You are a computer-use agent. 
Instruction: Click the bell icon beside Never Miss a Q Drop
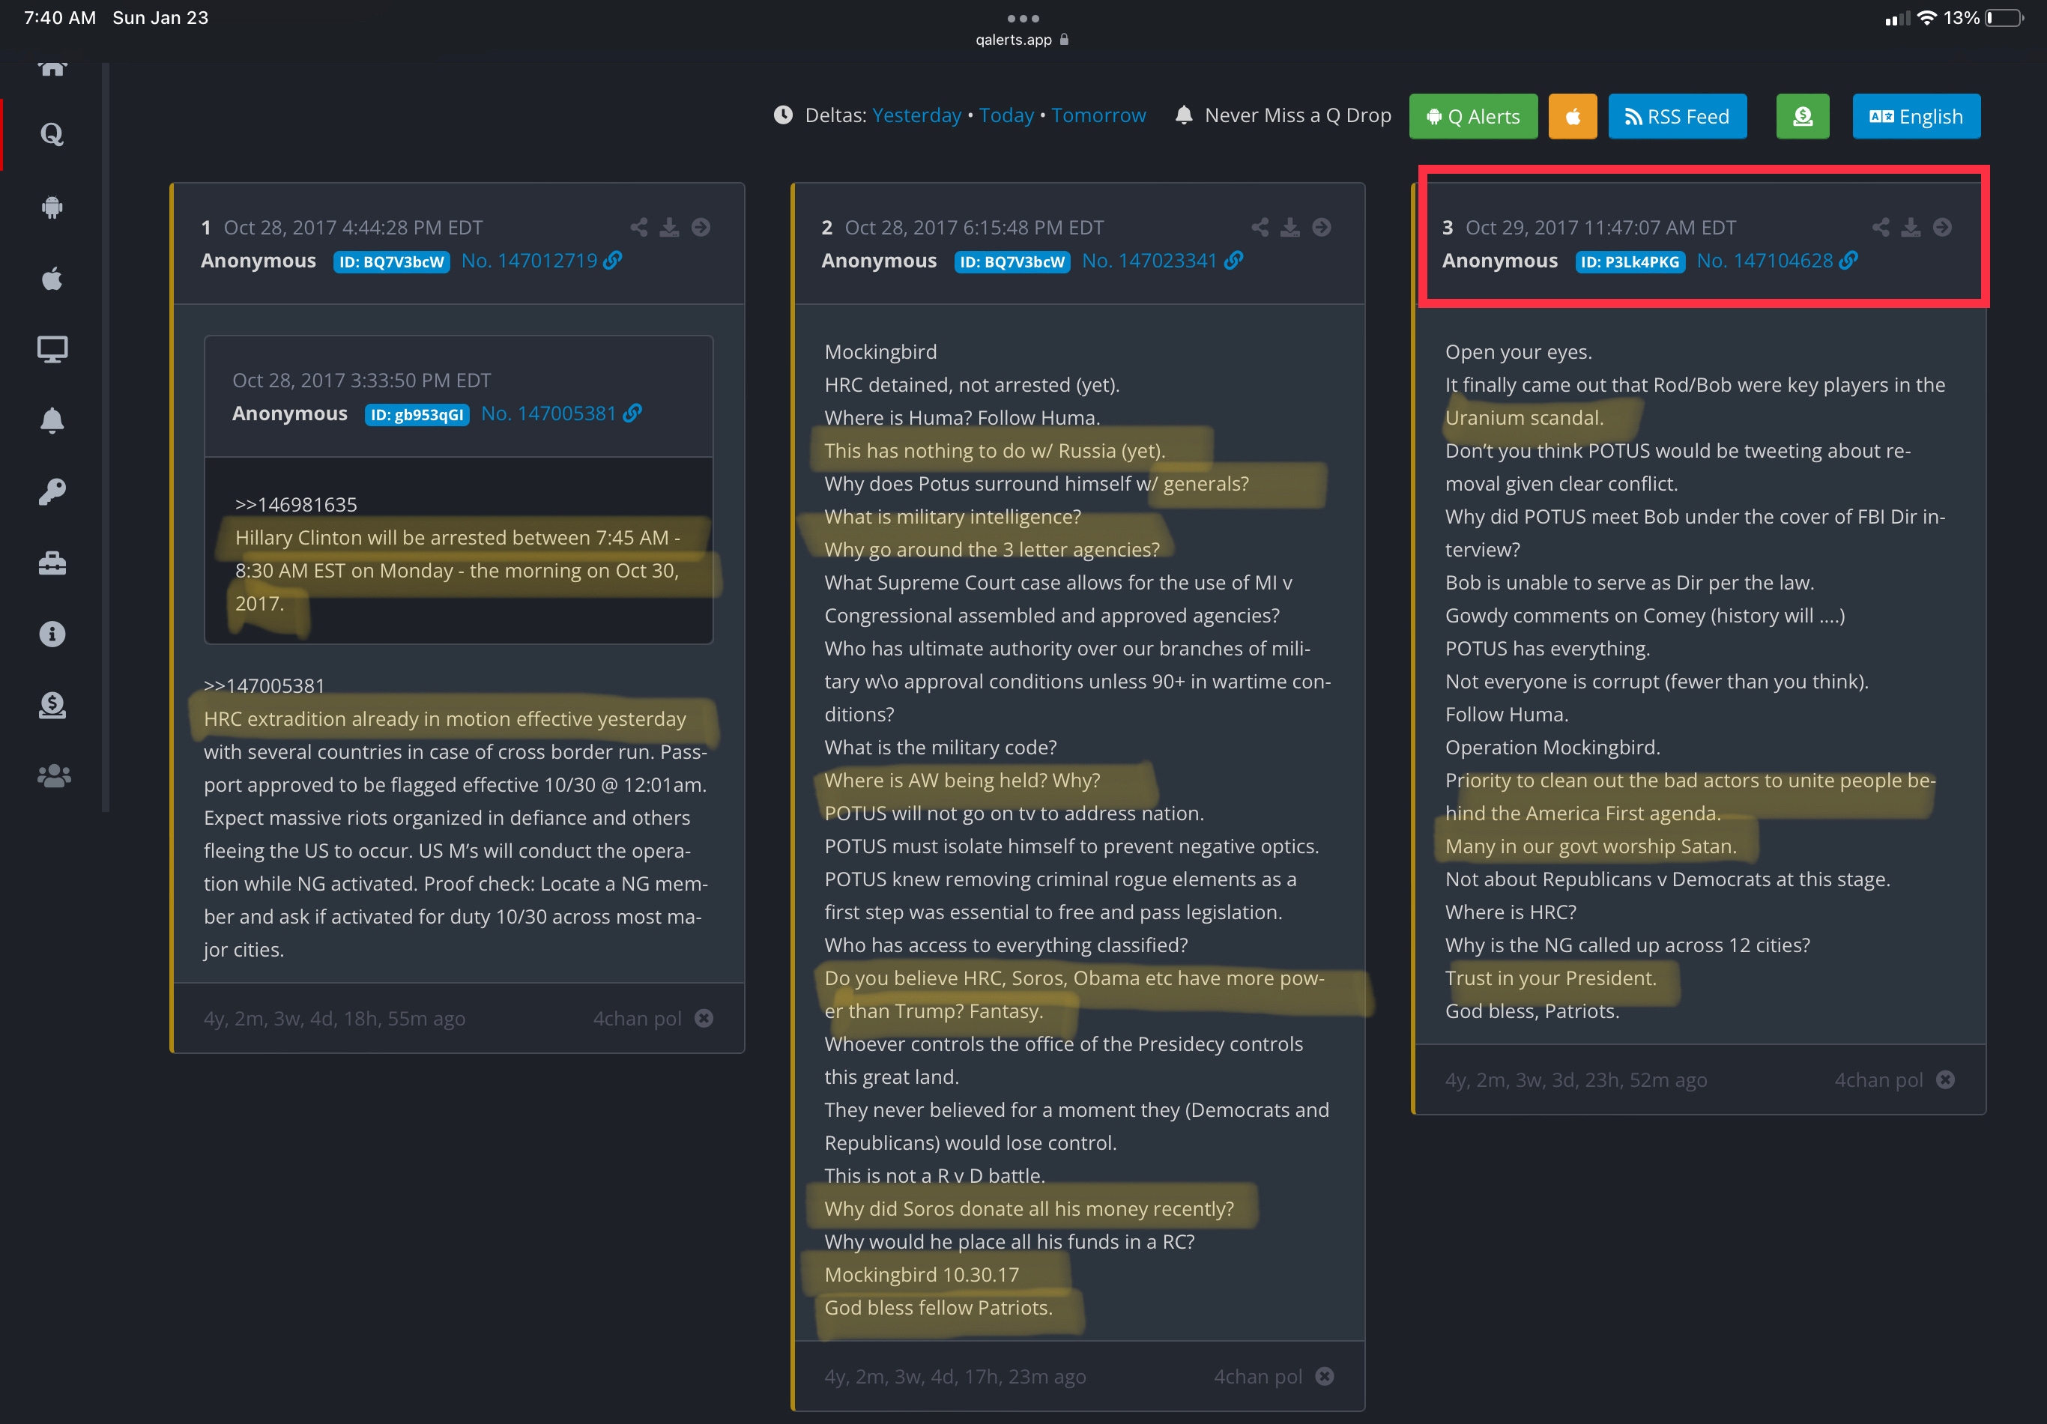point(1183,115)
